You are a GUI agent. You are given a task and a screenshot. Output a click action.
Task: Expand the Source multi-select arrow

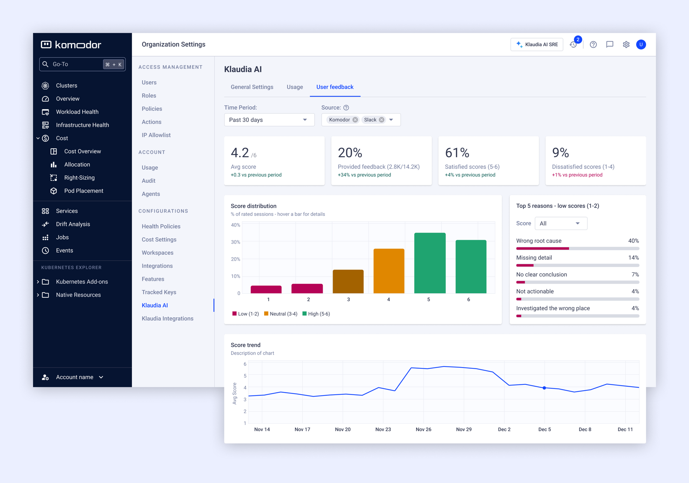[x=391, y=120]
